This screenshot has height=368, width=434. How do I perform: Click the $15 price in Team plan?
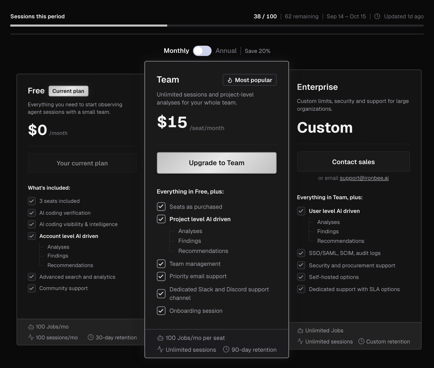[x=172, y=122]
